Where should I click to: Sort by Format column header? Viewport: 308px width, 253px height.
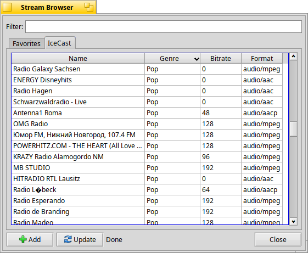coord(262,59)
